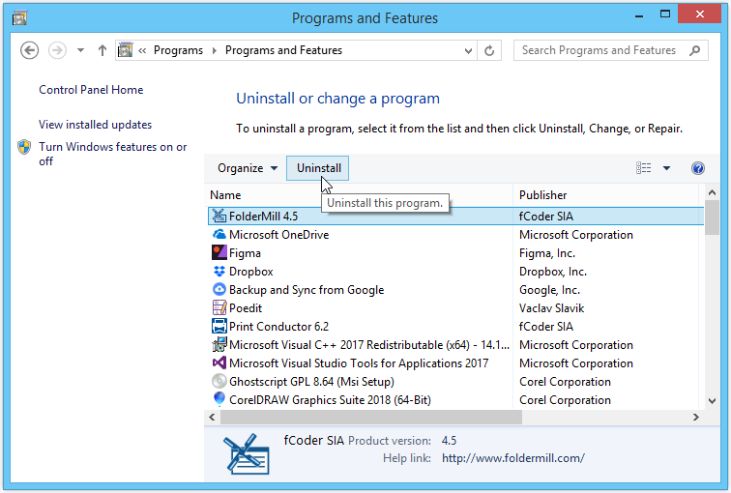Select Poedit program name
The image size is (731, 493).
click(246, 308)
